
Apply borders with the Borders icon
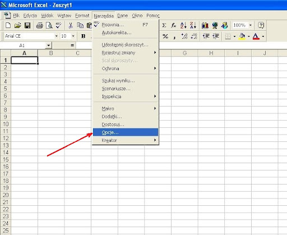[228, 36]
